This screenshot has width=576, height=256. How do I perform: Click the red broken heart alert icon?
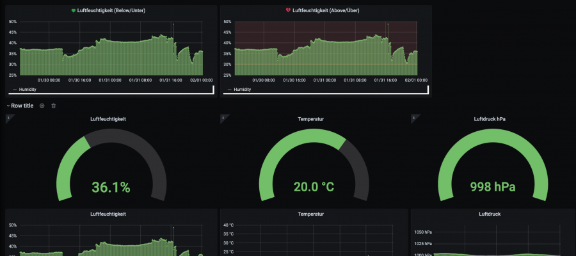click(288, 11)
